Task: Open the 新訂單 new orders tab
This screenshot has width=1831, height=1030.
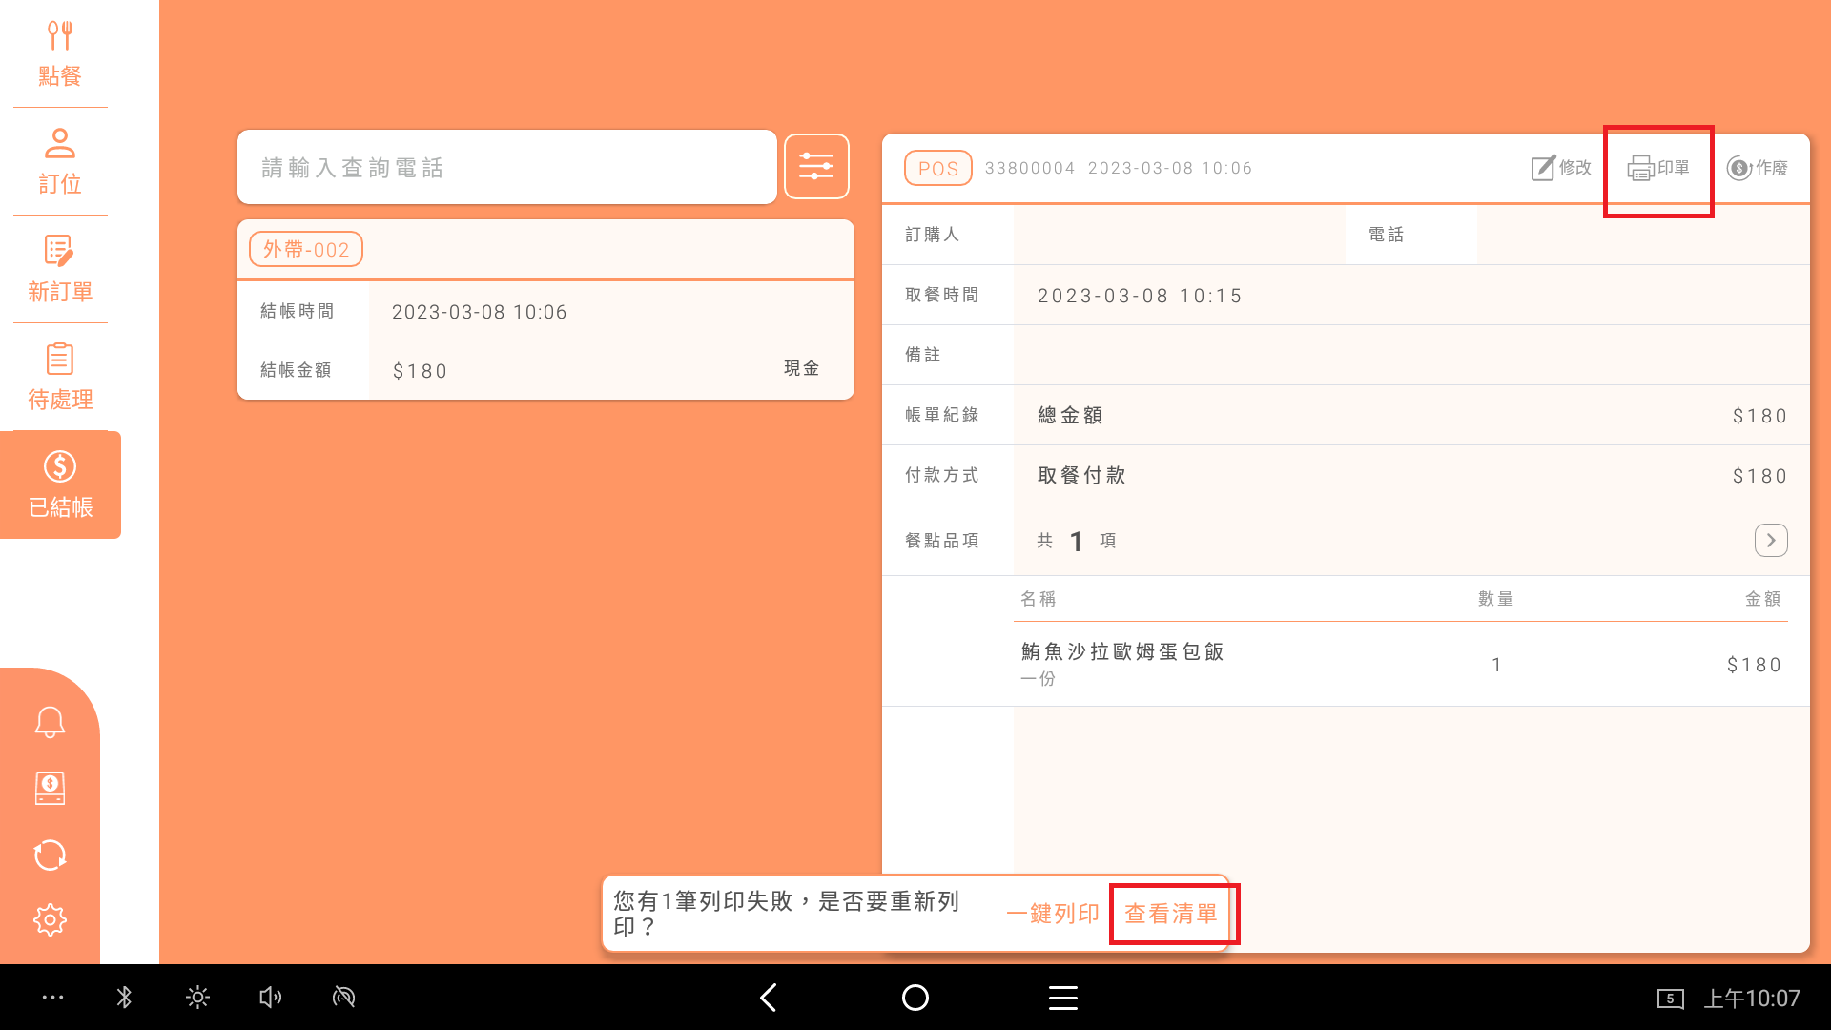Action: click(x=60, y=269)
